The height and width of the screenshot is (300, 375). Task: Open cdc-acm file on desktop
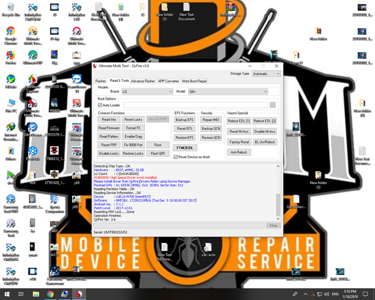click(208, 250)
